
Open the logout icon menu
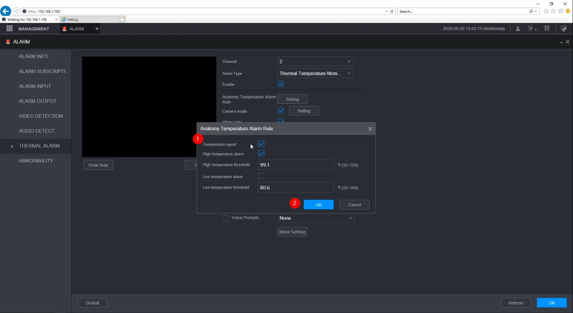pos(532,29)
